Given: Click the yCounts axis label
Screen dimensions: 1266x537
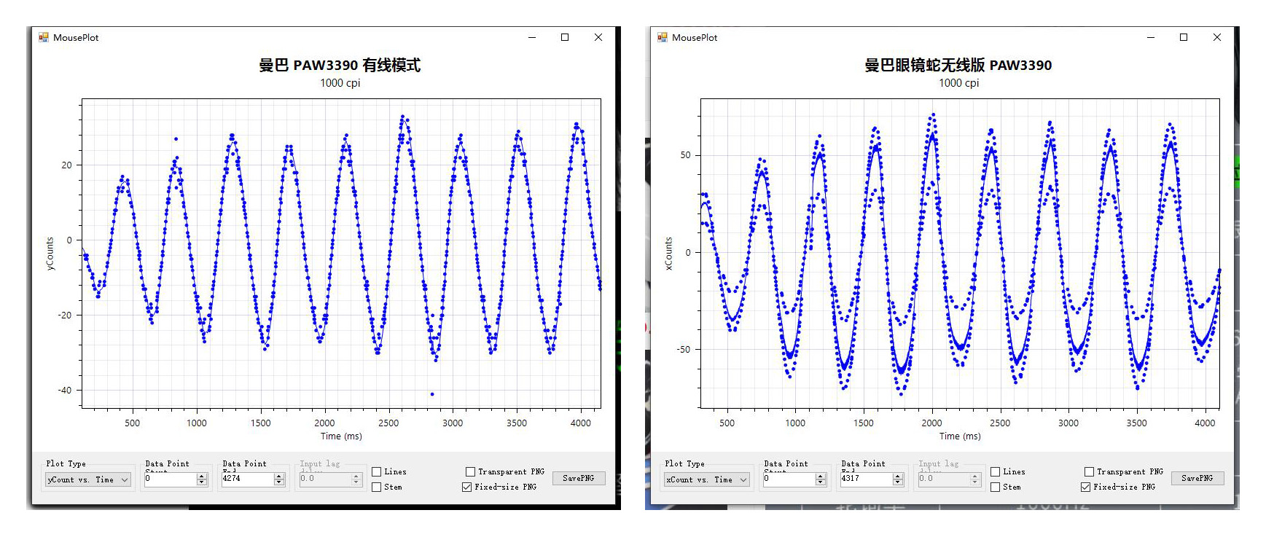Looking at the screenshot, I should point(50,254).
